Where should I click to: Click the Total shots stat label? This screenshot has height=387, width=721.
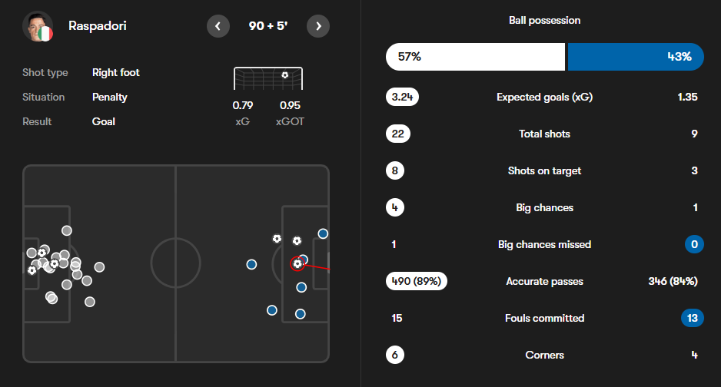click(x=544, y=134)
